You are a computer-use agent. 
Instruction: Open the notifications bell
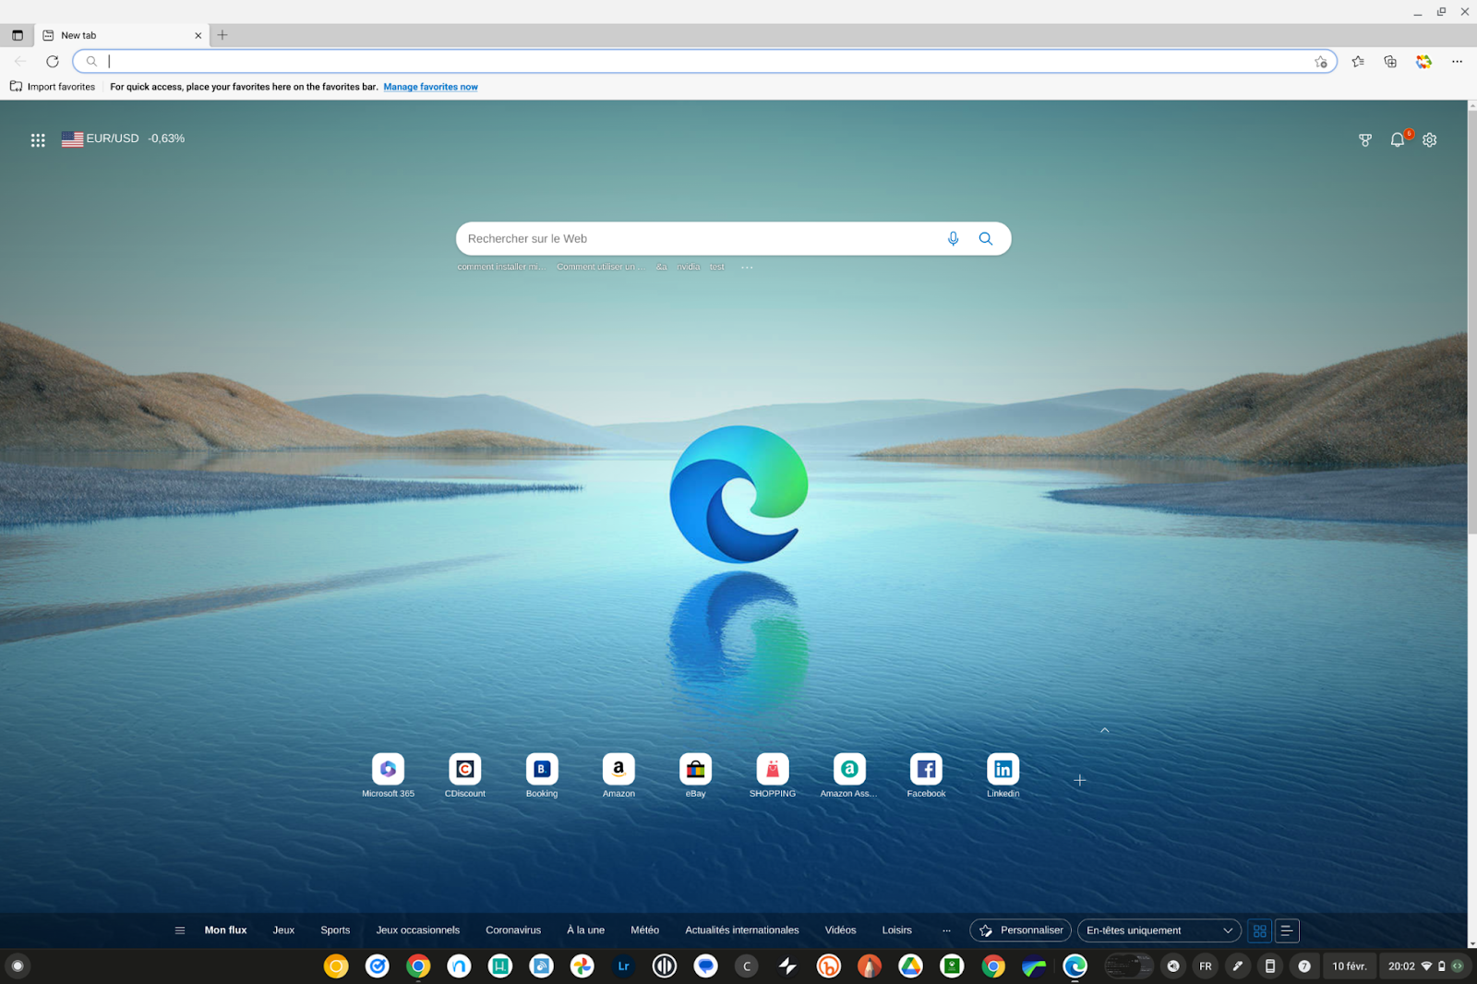click(1398, 139)
